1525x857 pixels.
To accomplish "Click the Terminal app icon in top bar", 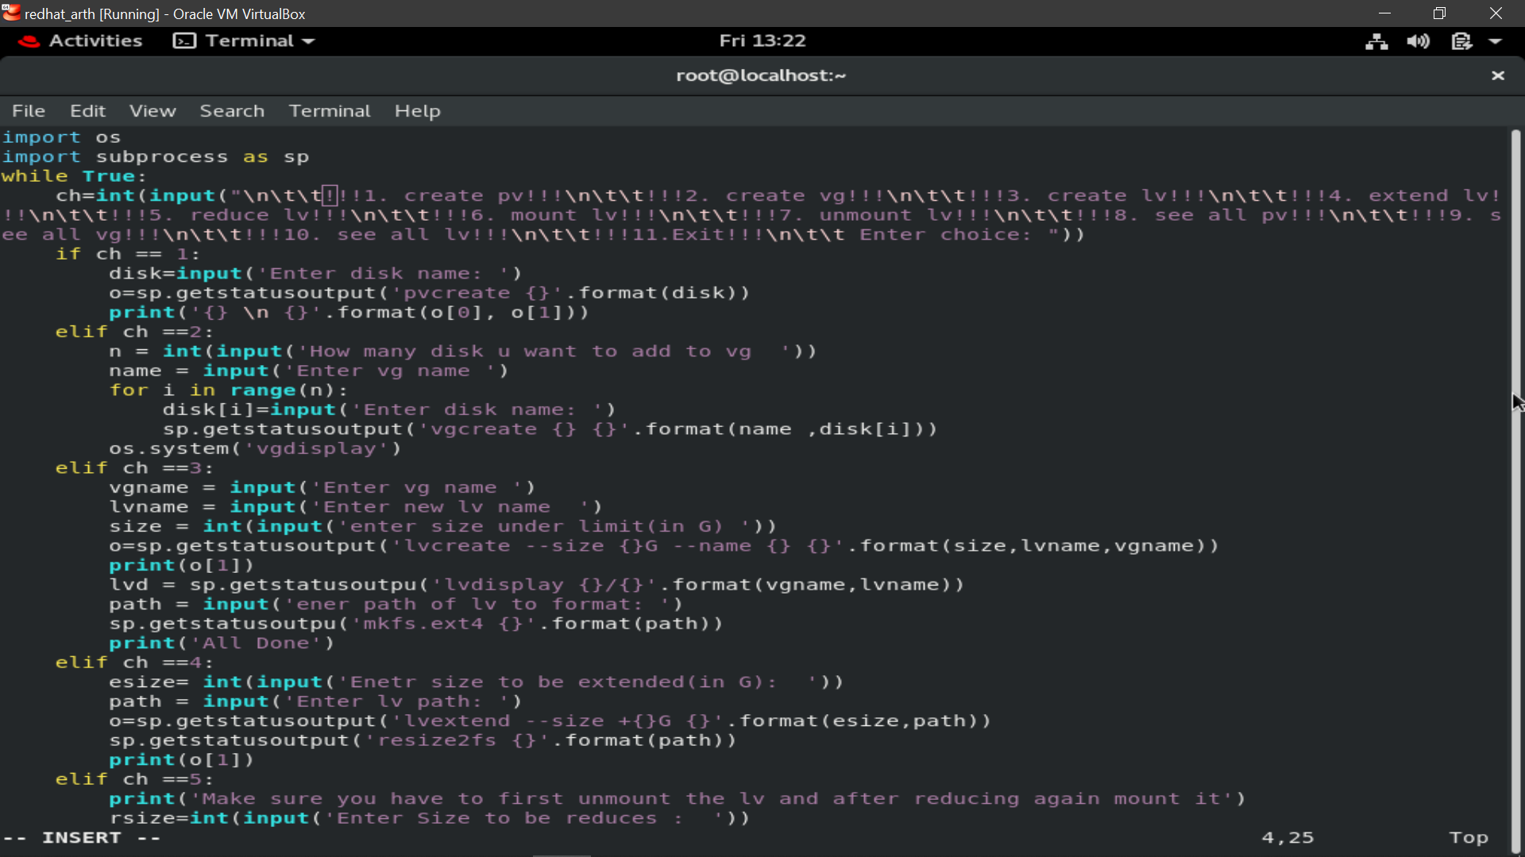I will tap(184, 41).
